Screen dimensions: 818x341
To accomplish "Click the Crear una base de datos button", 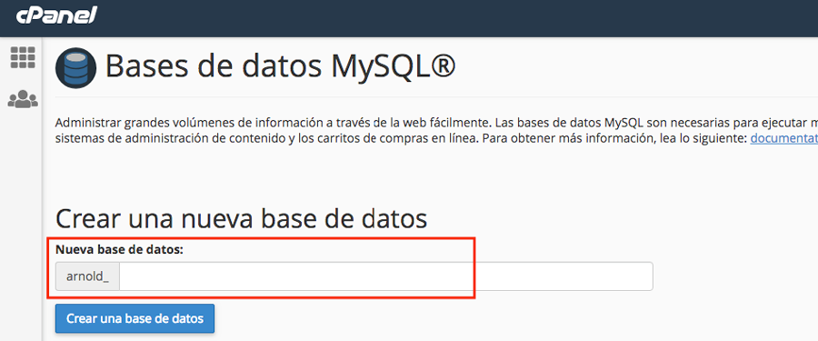I will tap(135, 318).
